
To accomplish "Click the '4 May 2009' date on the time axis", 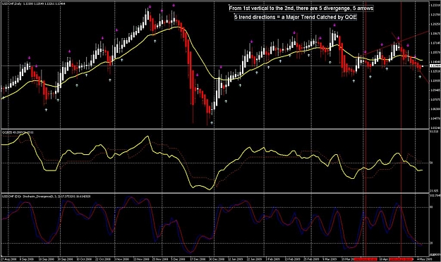I will coord(424,259).
